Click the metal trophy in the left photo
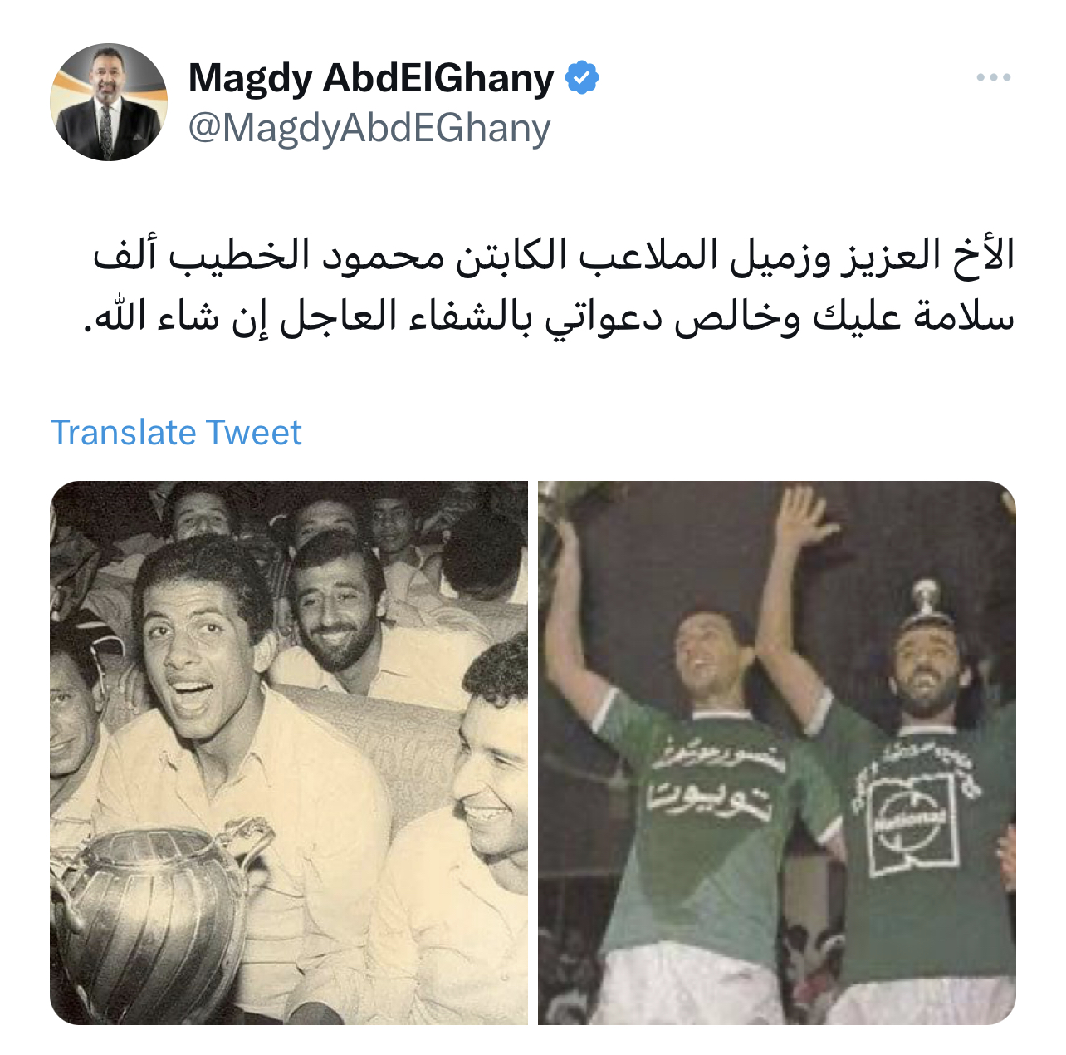Image resolution: width=1066 pixels, height=1055 pixels. [154, 912]
